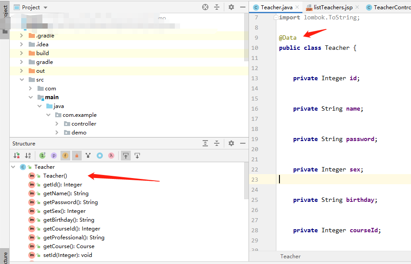Select Teacher() constructor in Structure

click(x=55, y=175)
